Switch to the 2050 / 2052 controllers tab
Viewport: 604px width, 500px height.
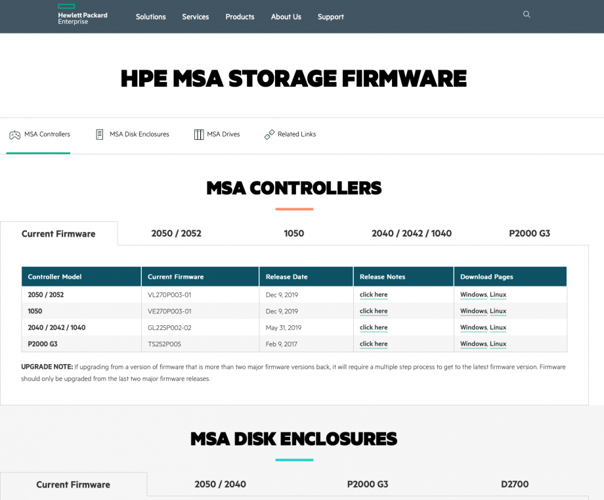click(176, 233)
